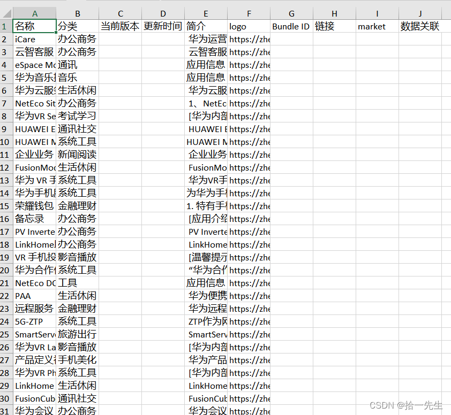Click the 简介 header cell

(x=206, y=26)
